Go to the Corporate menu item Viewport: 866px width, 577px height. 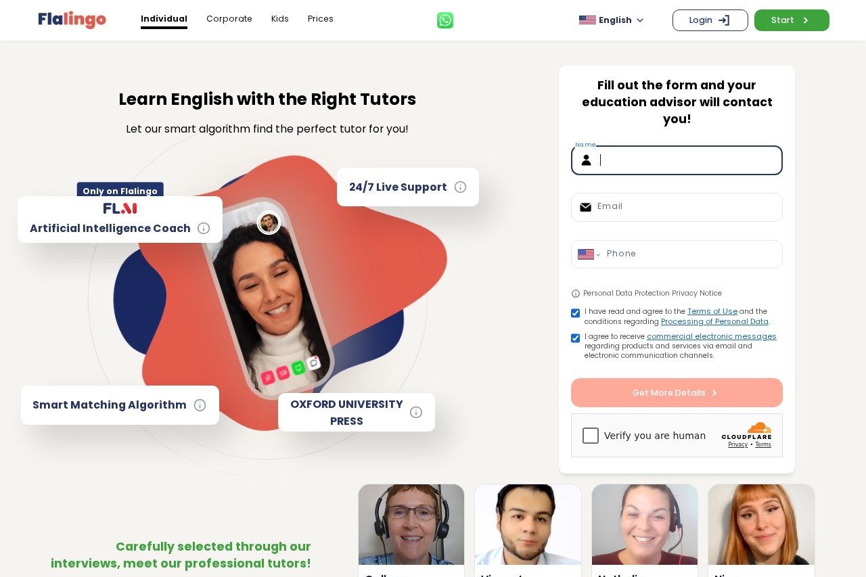229,19
